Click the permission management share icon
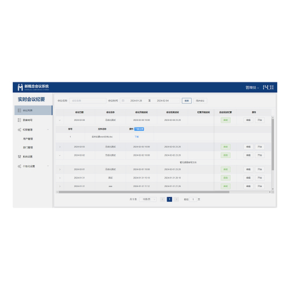The height and width of the screenshot is (290, 290). tap(19, 129)
